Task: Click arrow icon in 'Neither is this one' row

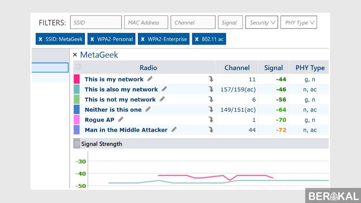Action: (x=211, y=109)
